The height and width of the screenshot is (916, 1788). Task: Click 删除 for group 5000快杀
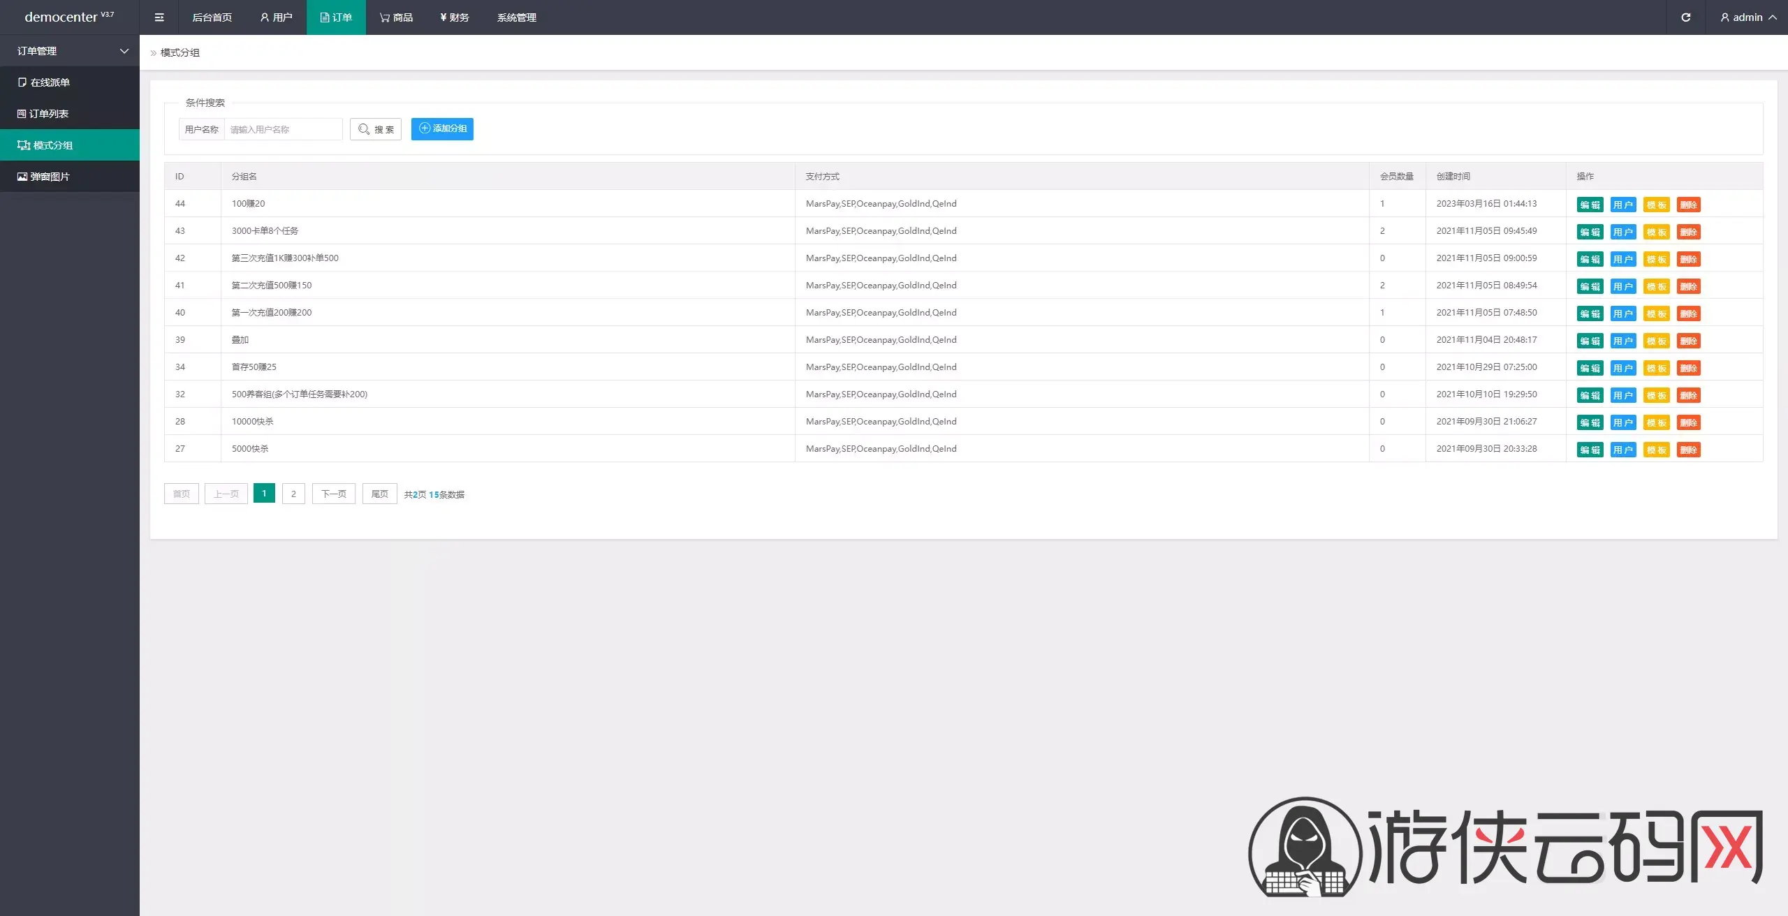1688,450
